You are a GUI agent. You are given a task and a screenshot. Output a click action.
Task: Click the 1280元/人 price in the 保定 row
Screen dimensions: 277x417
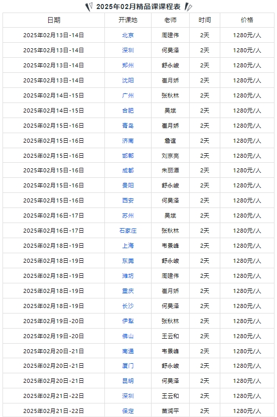(x=247, y=411)
